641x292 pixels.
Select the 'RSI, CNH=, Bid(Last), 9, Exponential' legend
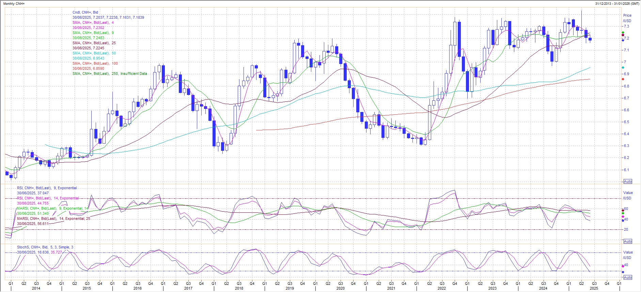(x=47, y=188)
